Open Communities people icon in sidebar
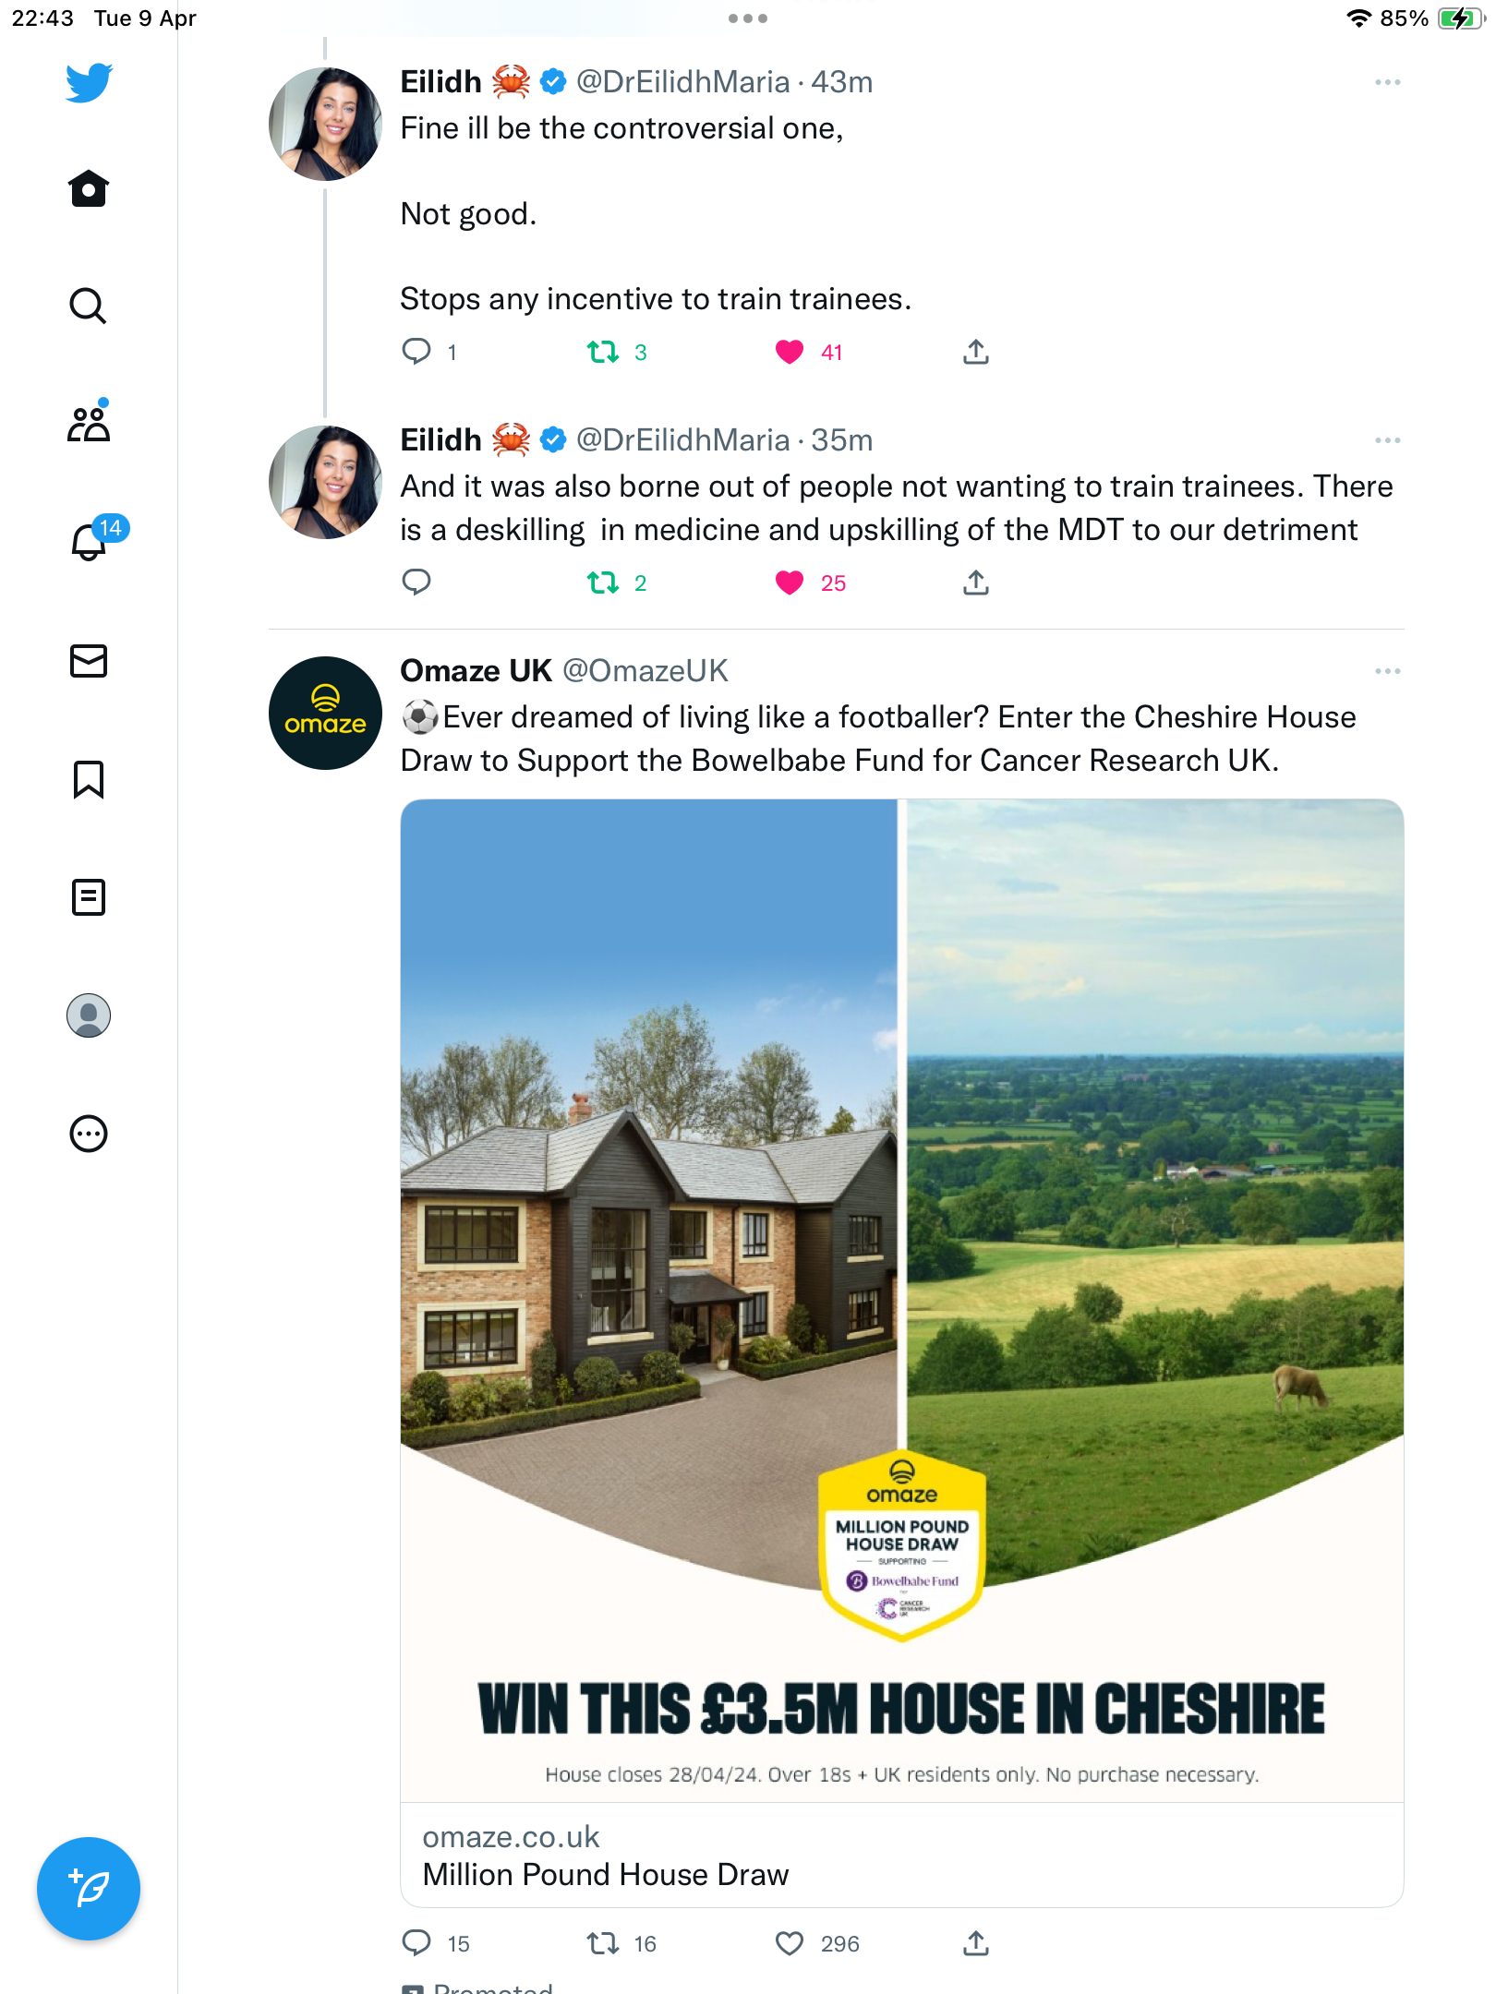Image resolution: width=1496 pixels, height=1994 pixels. [x=89, y=422]
